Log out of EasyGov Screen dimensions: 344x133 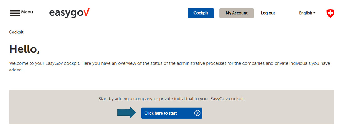click(x=268, y=13)
